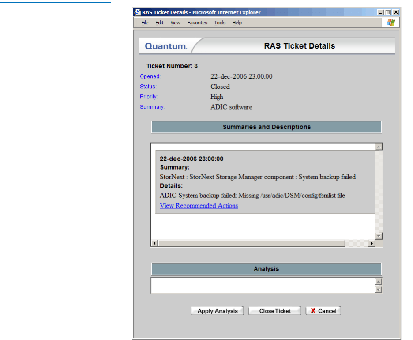Click the ADIC software summary value

pyautogui.click(x=231, y=107)
